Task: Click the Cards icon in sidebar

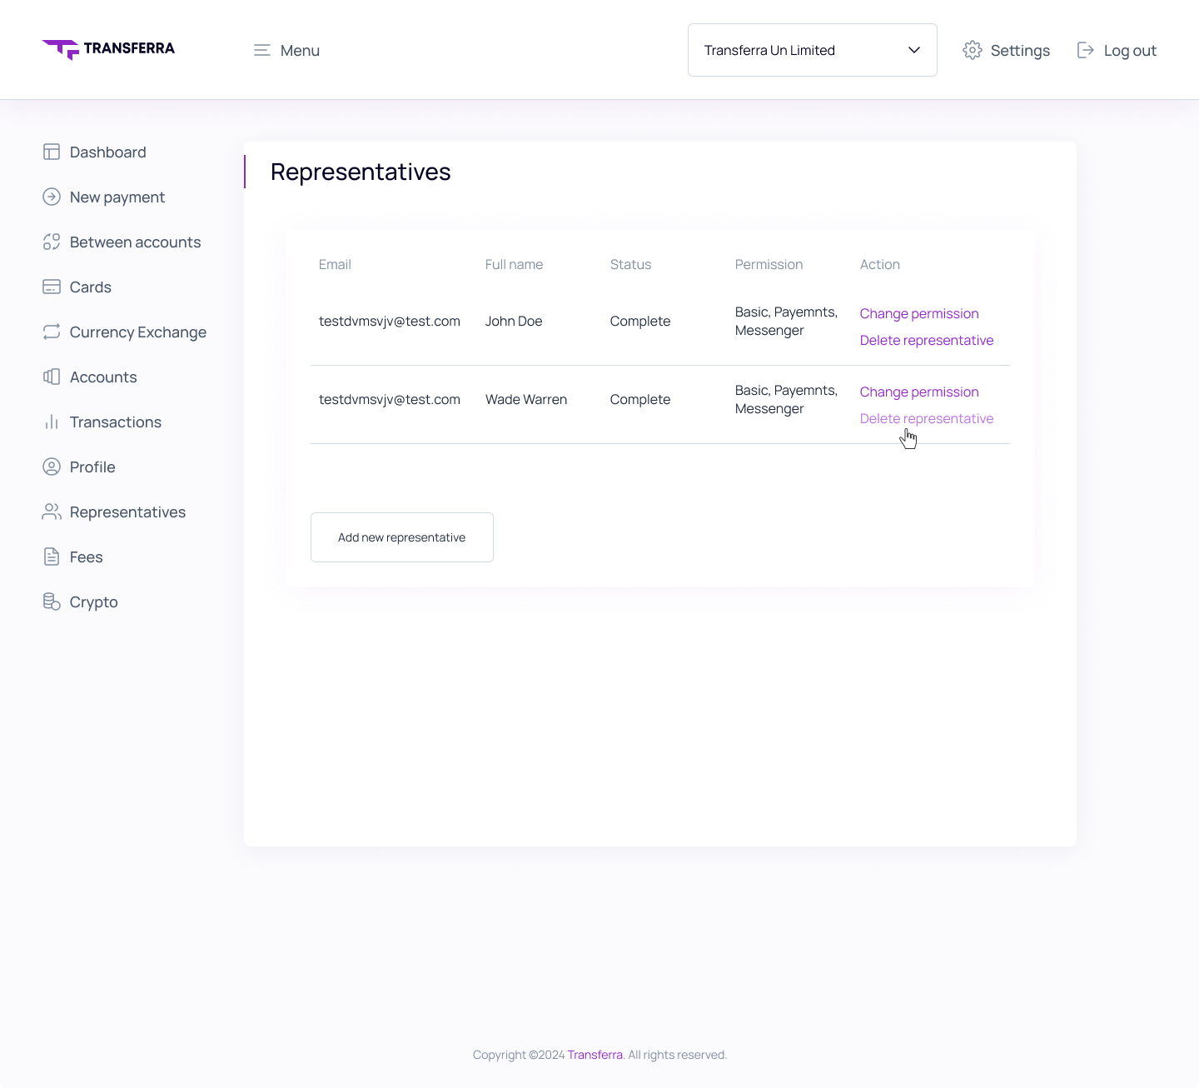Action: click(52, 287)
